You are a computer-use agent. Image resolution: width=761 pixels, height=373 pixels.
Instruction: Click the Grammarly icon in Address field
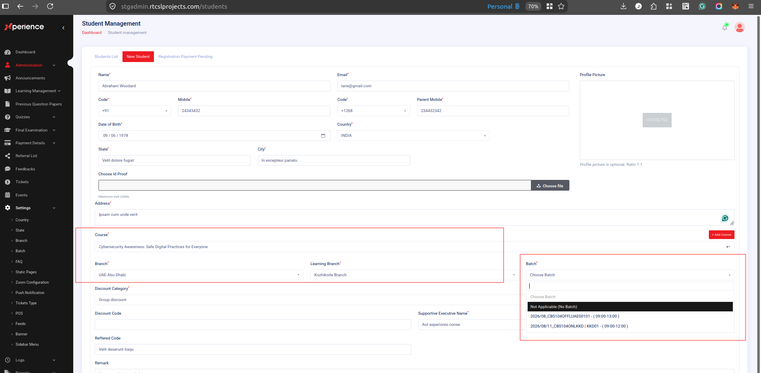[725, 218]
